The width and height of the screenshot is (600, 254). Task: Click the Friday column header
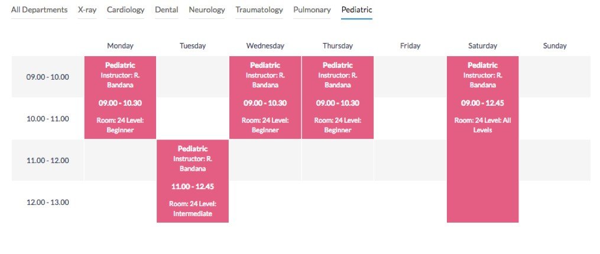tap(410, 46)
